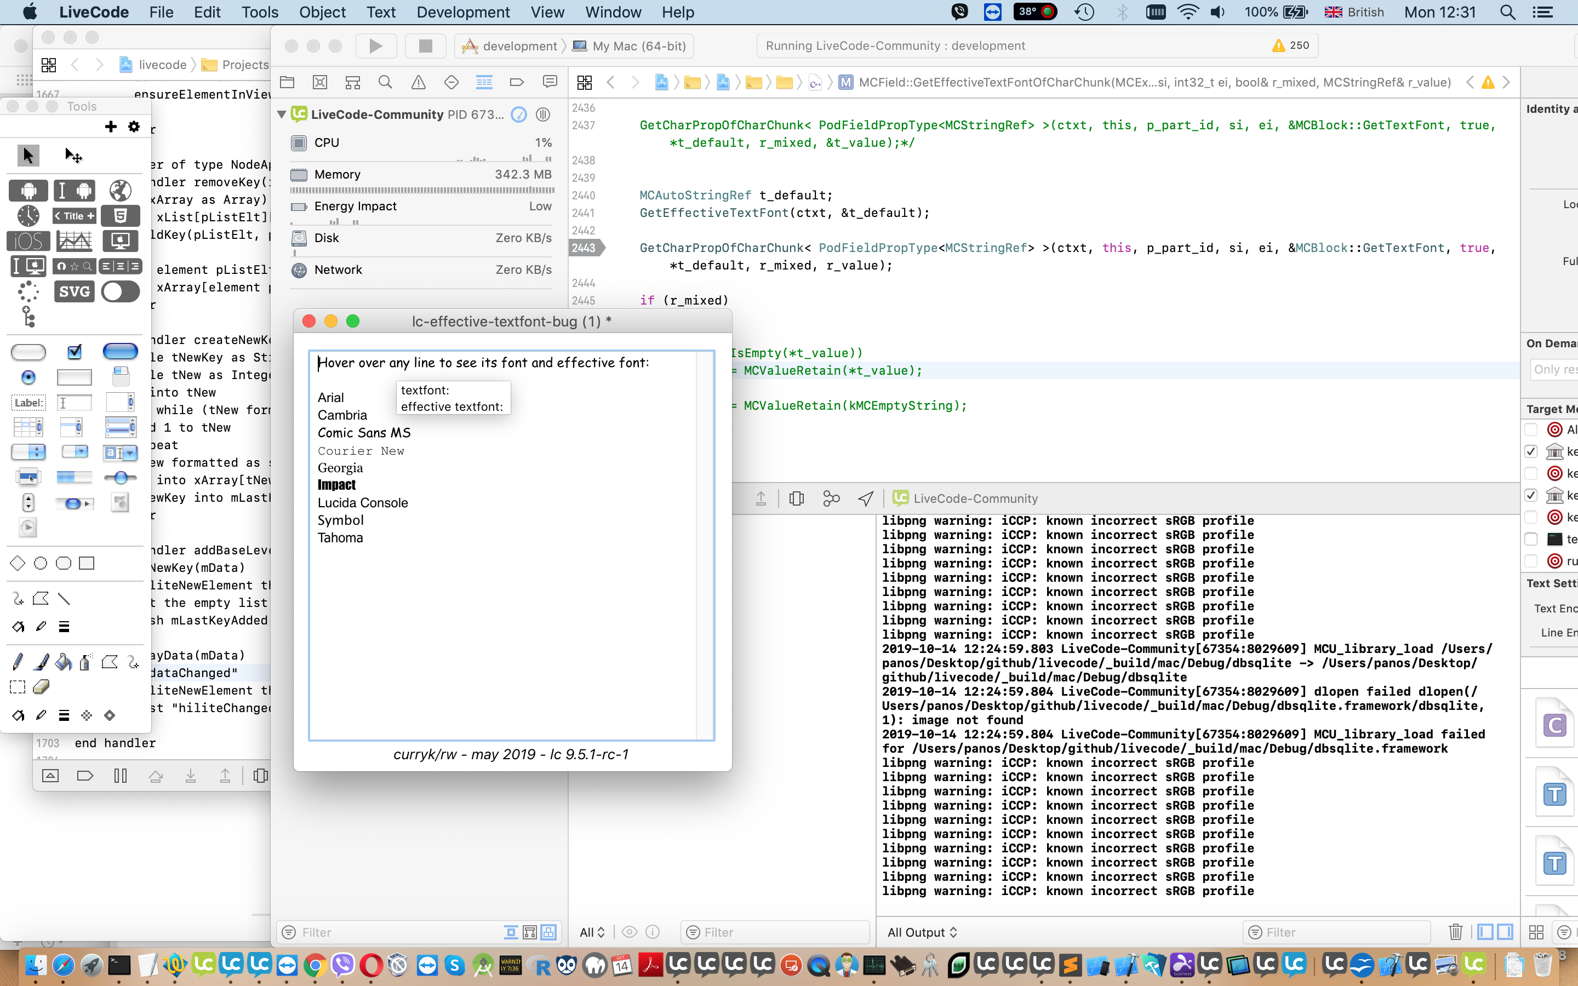Viewport: 1578px width, 986px height.
Task: Open MCField::GetEffectiveTextFontOfCharChunk symbol jump bar
Action: [x=1146, y=82]
